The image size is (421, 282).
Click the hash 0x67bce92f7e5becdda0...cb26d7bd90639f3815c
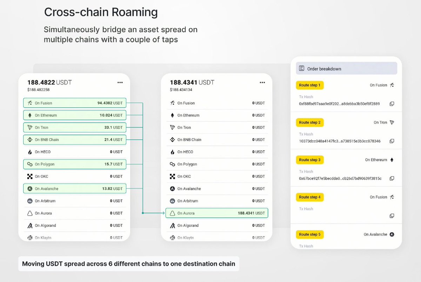340,178
